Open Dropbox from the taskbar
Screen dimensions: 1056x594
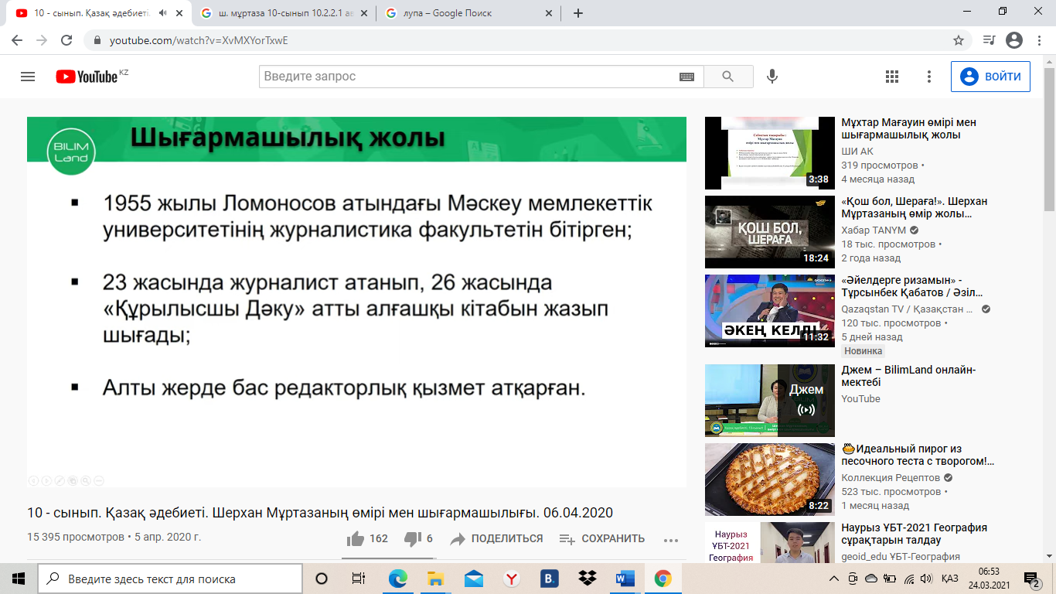click(587, 579)
